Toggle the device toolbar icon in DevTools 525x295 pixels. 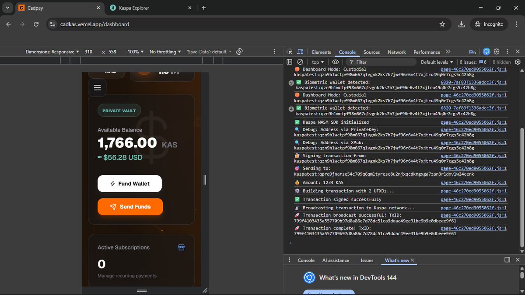pyautogui.click(x=300, y=52)
